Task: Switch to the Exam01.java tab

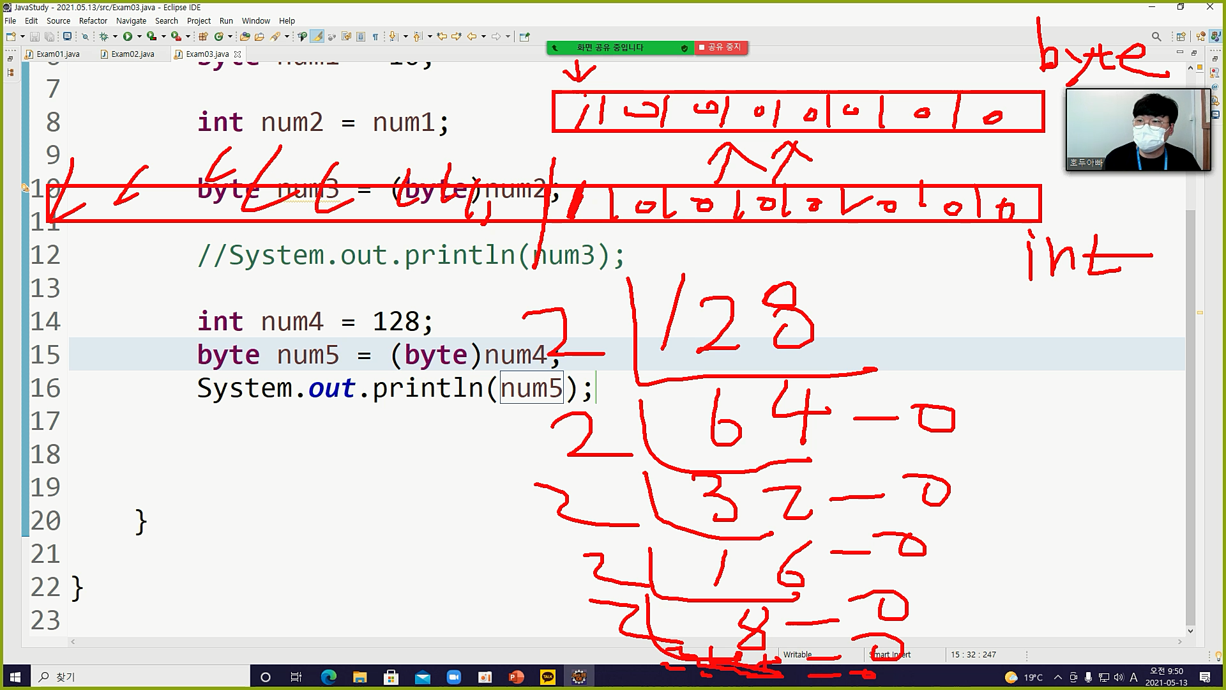Action: coord(57,54)
